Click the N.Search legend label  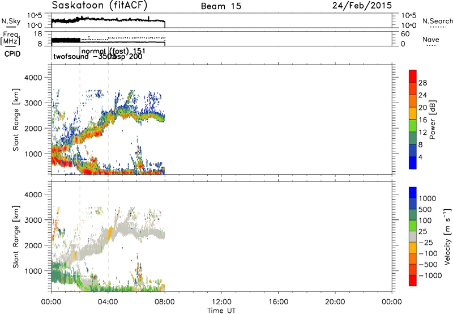coord(437,21)
